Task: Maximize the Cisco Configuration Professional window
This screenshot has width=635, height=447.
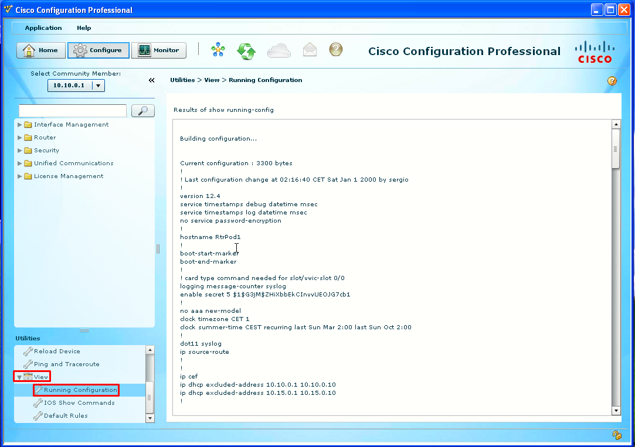Action: tap(611, 10)
